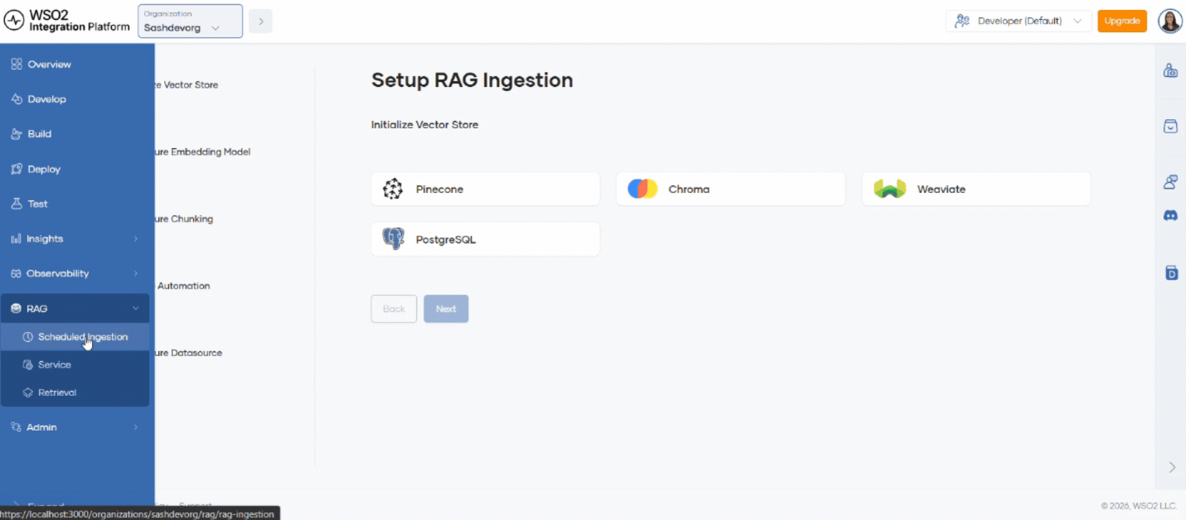This screenshot has width=1186, height=520.
Task: Pick the Weaviate vector store card
Action: [x=975, y=189]
